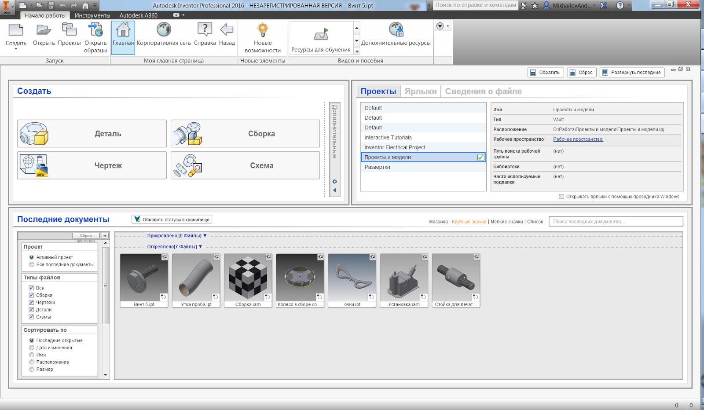Create a new Сборка assembly
The width and height of the screenshot is (704, 410).
coord(246,133)
